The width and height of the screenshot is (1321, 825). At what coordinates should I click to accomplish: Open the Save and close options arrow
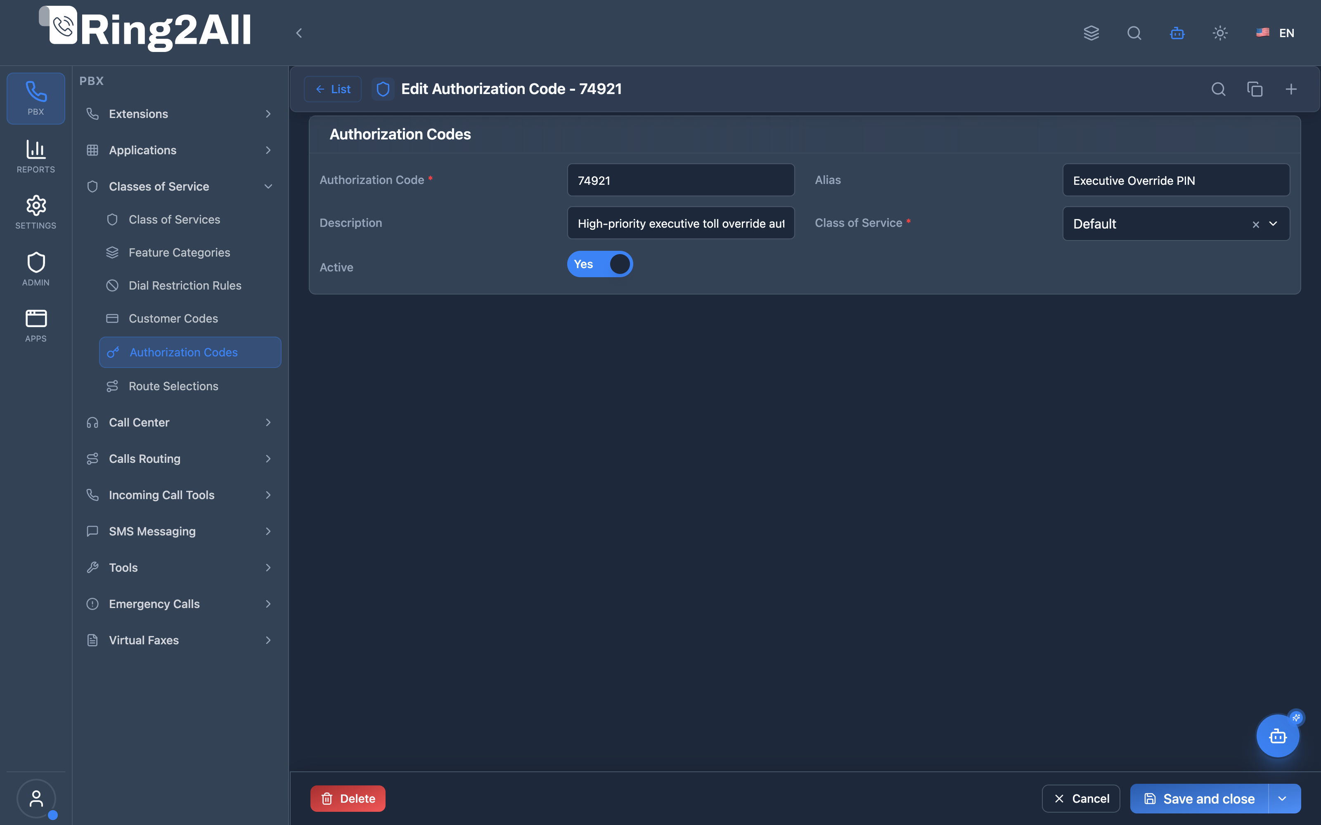(1283, 799)
